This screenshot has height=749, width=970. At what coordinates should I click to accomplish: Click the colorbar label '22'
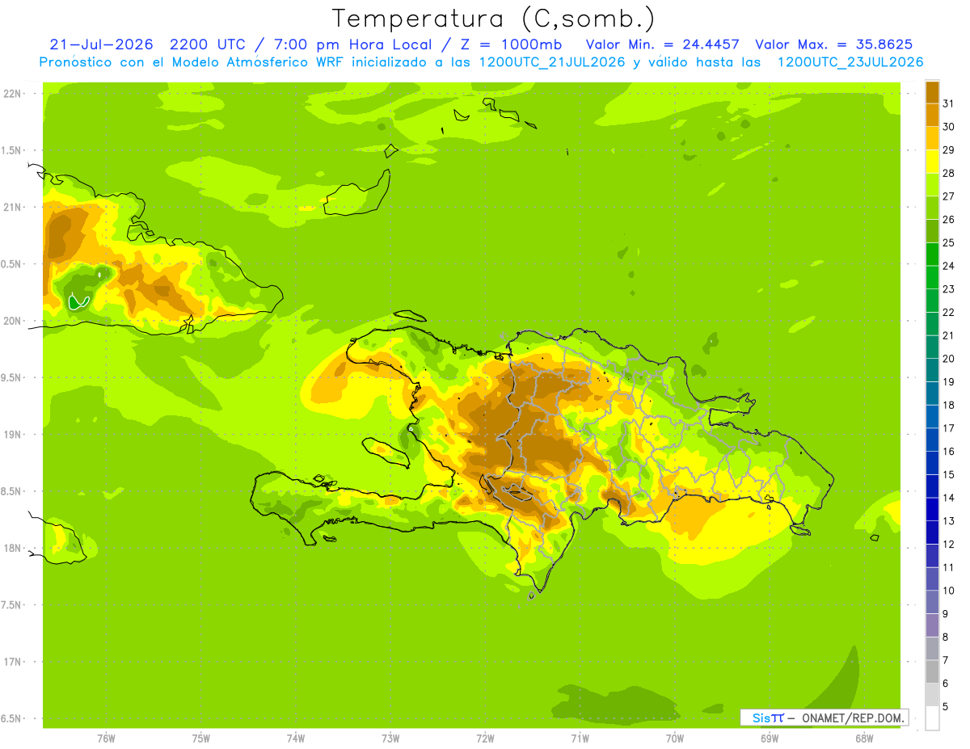tap(949, 312)
